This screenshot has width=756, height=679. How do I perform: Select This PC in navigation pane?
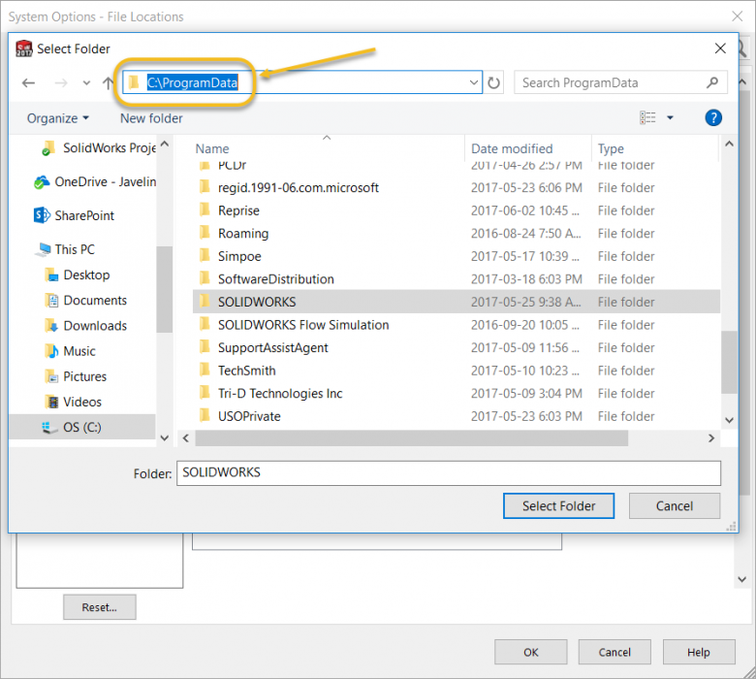(x=66, y=249)
